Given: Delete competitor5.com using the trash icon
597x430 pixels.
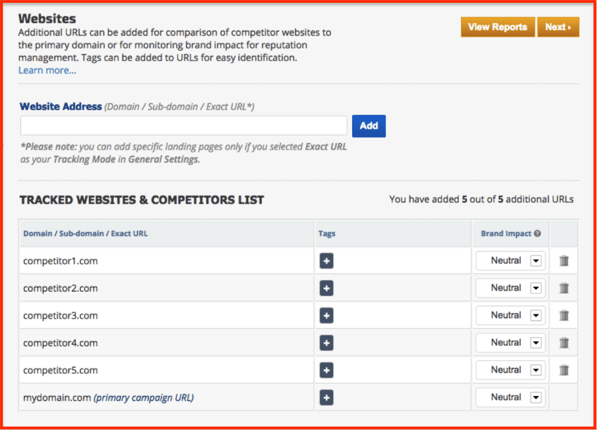Looking at the screenshot, I should click(563, 370).
